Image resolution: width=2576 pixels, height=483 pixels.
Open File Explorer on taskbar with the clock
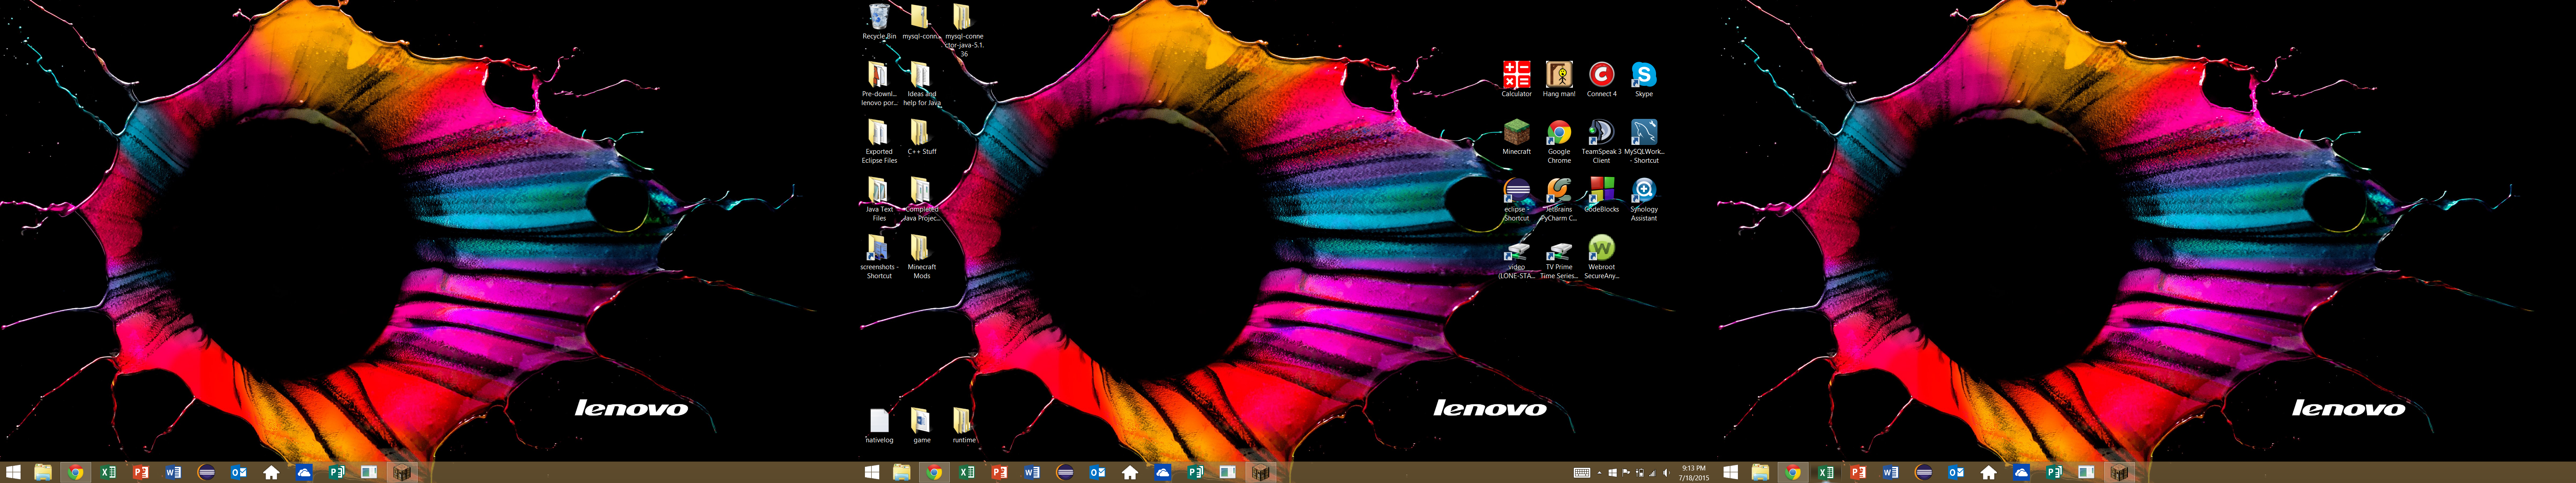point(901,472)
